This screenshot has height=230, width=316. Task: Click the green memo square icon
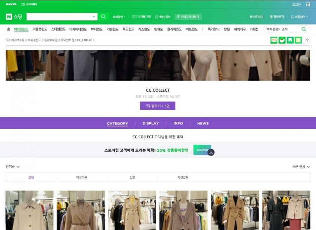coord(298,40)
